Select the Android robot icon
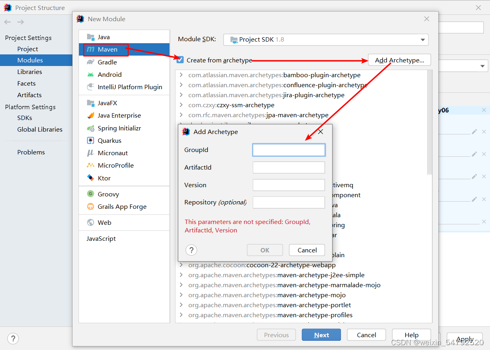 tap(91, 74)
